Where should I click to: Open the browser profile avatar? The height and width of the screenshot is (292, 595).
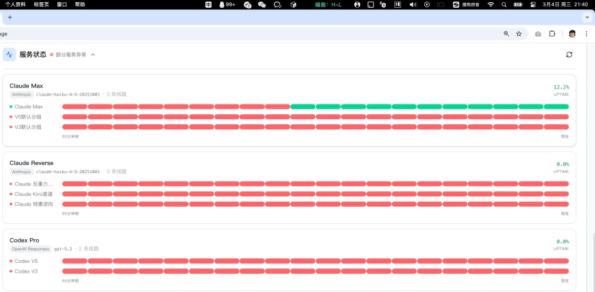point(572,34)
